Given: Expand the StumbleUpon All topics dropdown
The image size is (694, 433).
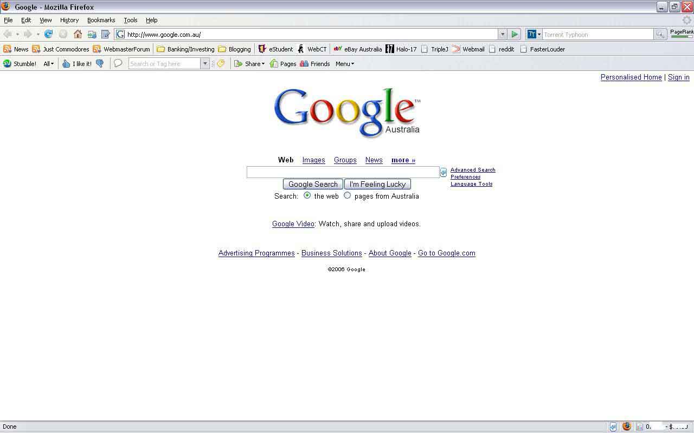Looking at the screenshot, I should pos(49,64).
